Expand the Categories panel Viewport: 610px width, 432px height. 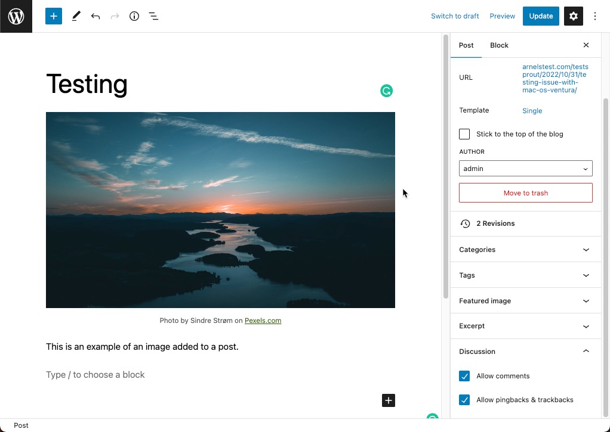pyautogui.click(x=525, y=250)
